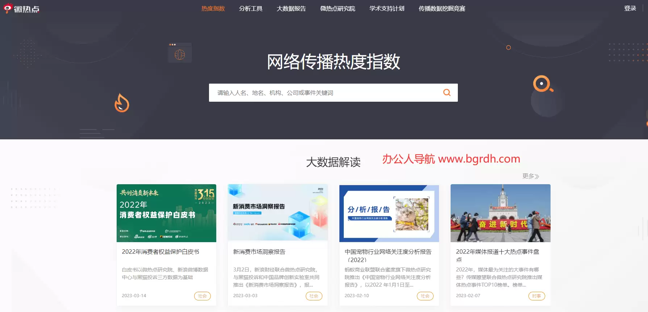
Task: Click the 时事 tag on the 2023-02-07 card
Action: point(536,296)
